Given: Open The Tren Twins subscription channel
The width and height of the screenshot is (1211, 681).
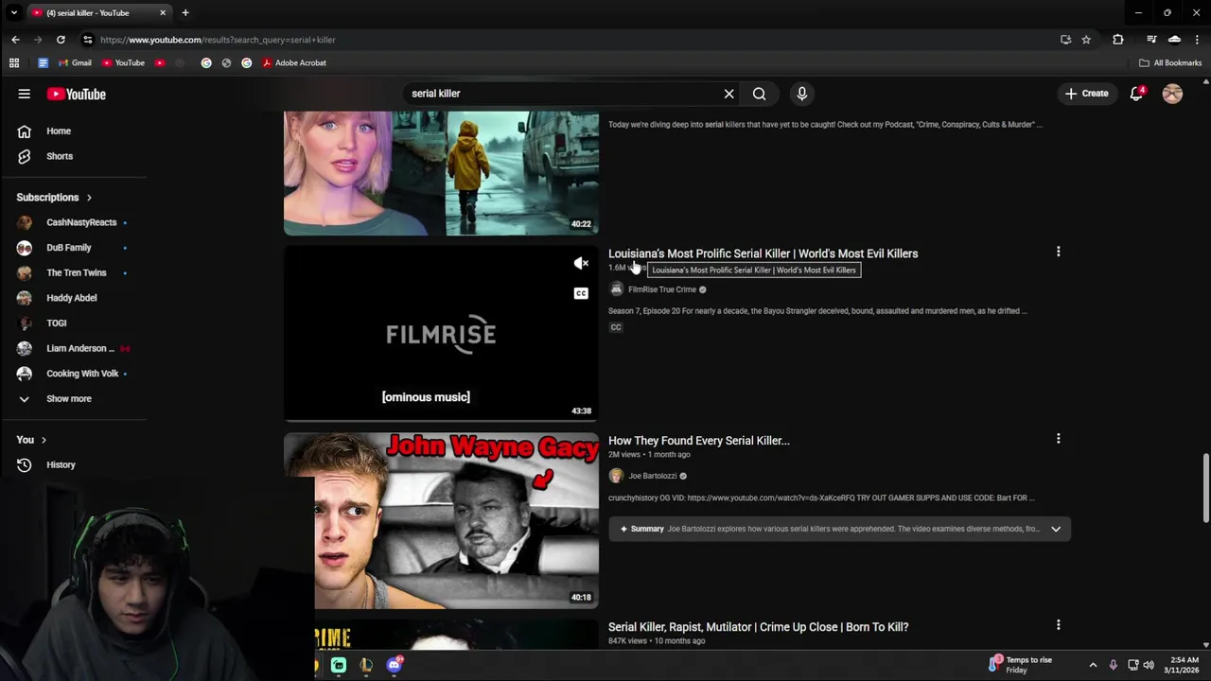Looking at the screenshot, I should click(x=77, y=272).
